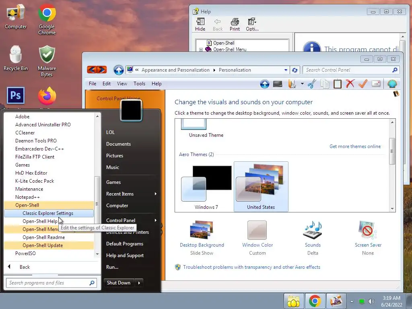Select the Windows 7 theme thumbnail
The height and width of the screenshot is (309, 412).
pos(206,187)
